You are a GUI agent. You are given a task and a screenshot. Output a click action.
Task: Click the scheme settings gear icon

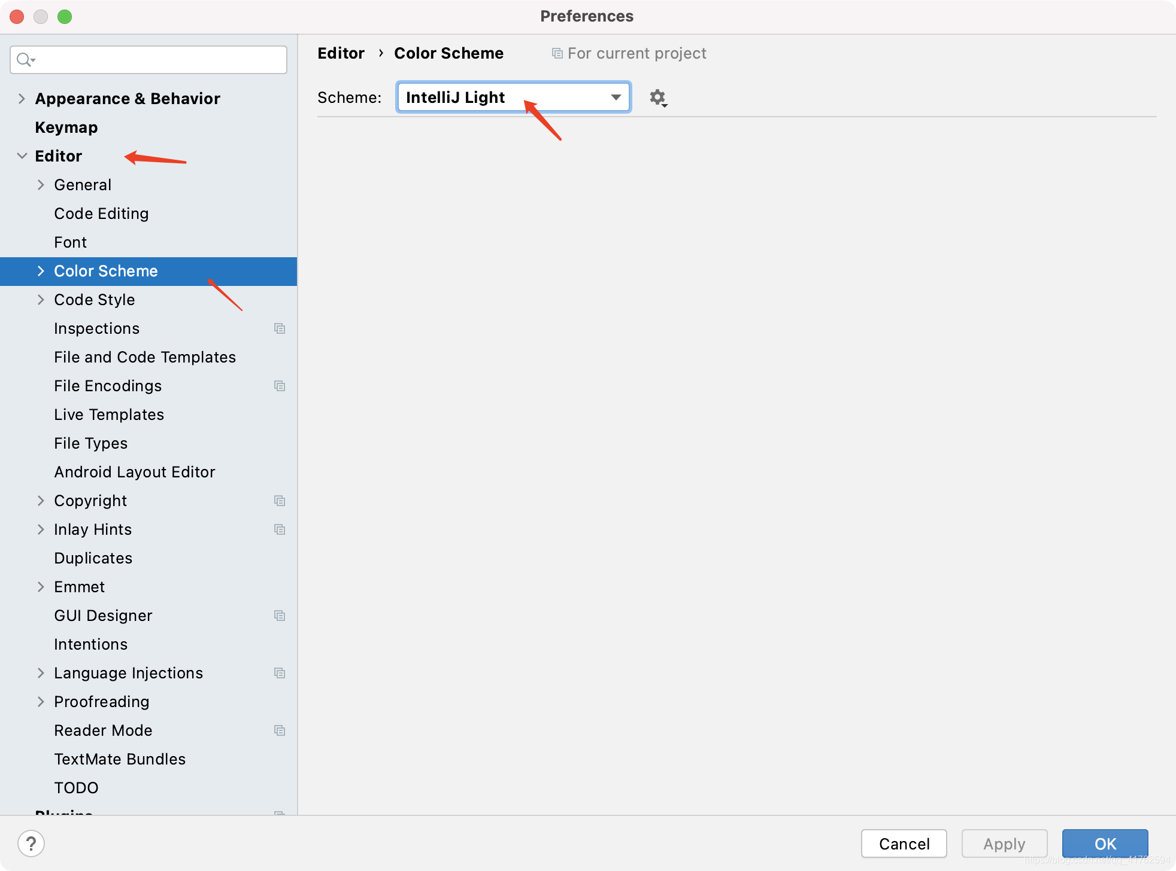[657, 98]
